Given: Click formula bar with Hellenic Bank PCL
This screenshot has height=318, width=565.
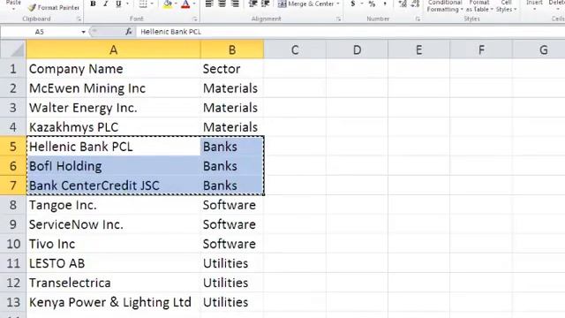Looking at the screenshot, I should tap(350, 32).
